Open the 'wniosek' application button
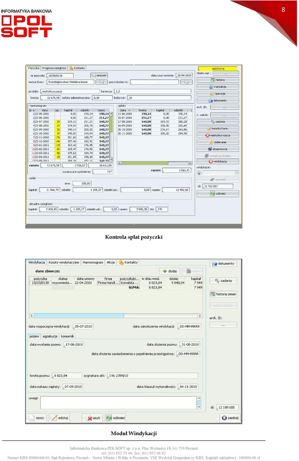The height and width of the screenshot is (461, 299). (99, 75)
